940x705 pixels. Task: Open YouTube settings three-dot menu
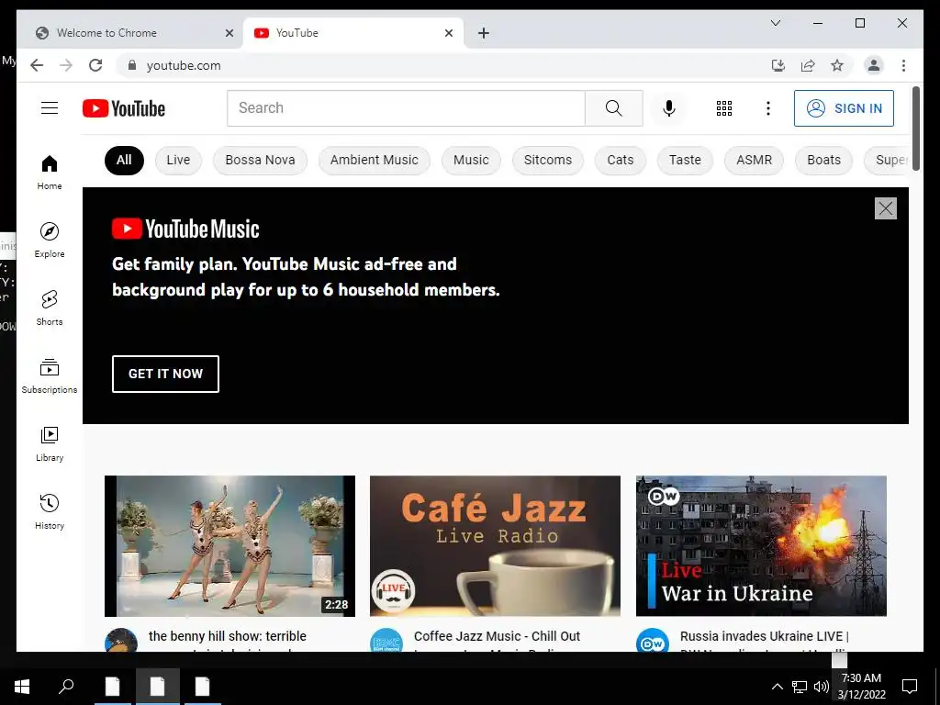768,108
